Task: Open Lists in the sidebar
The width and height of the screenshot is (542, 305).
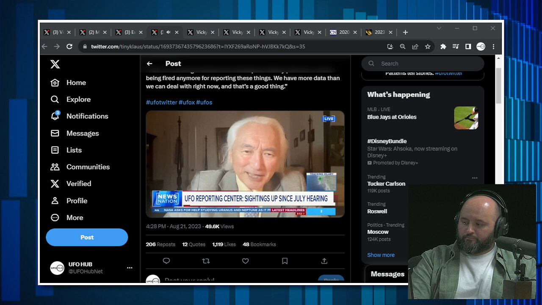Action: point(66,150)
